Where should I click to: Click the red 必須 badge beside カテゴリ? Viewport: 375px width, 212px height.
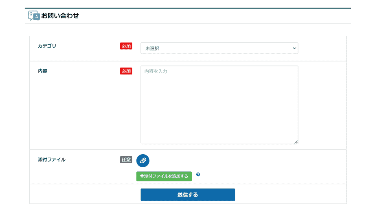[x=126, y=46]
